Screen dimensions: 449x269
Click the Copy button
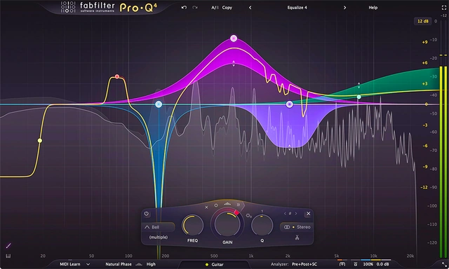click(x=227, y=8)
